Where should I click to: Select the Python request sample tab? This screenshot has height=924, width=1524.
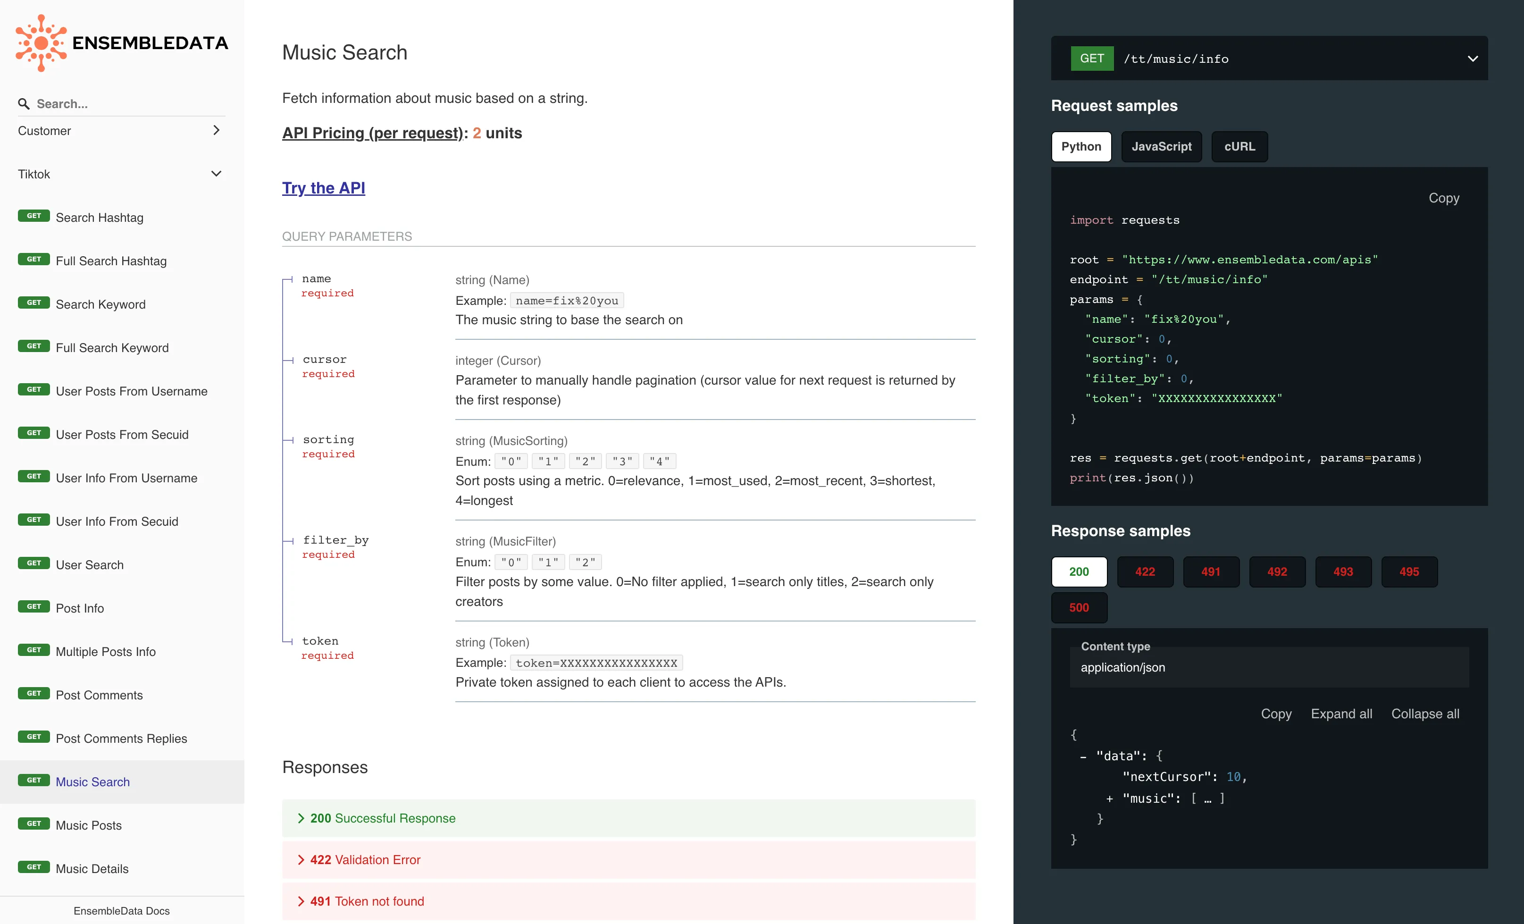point(1080,147)
